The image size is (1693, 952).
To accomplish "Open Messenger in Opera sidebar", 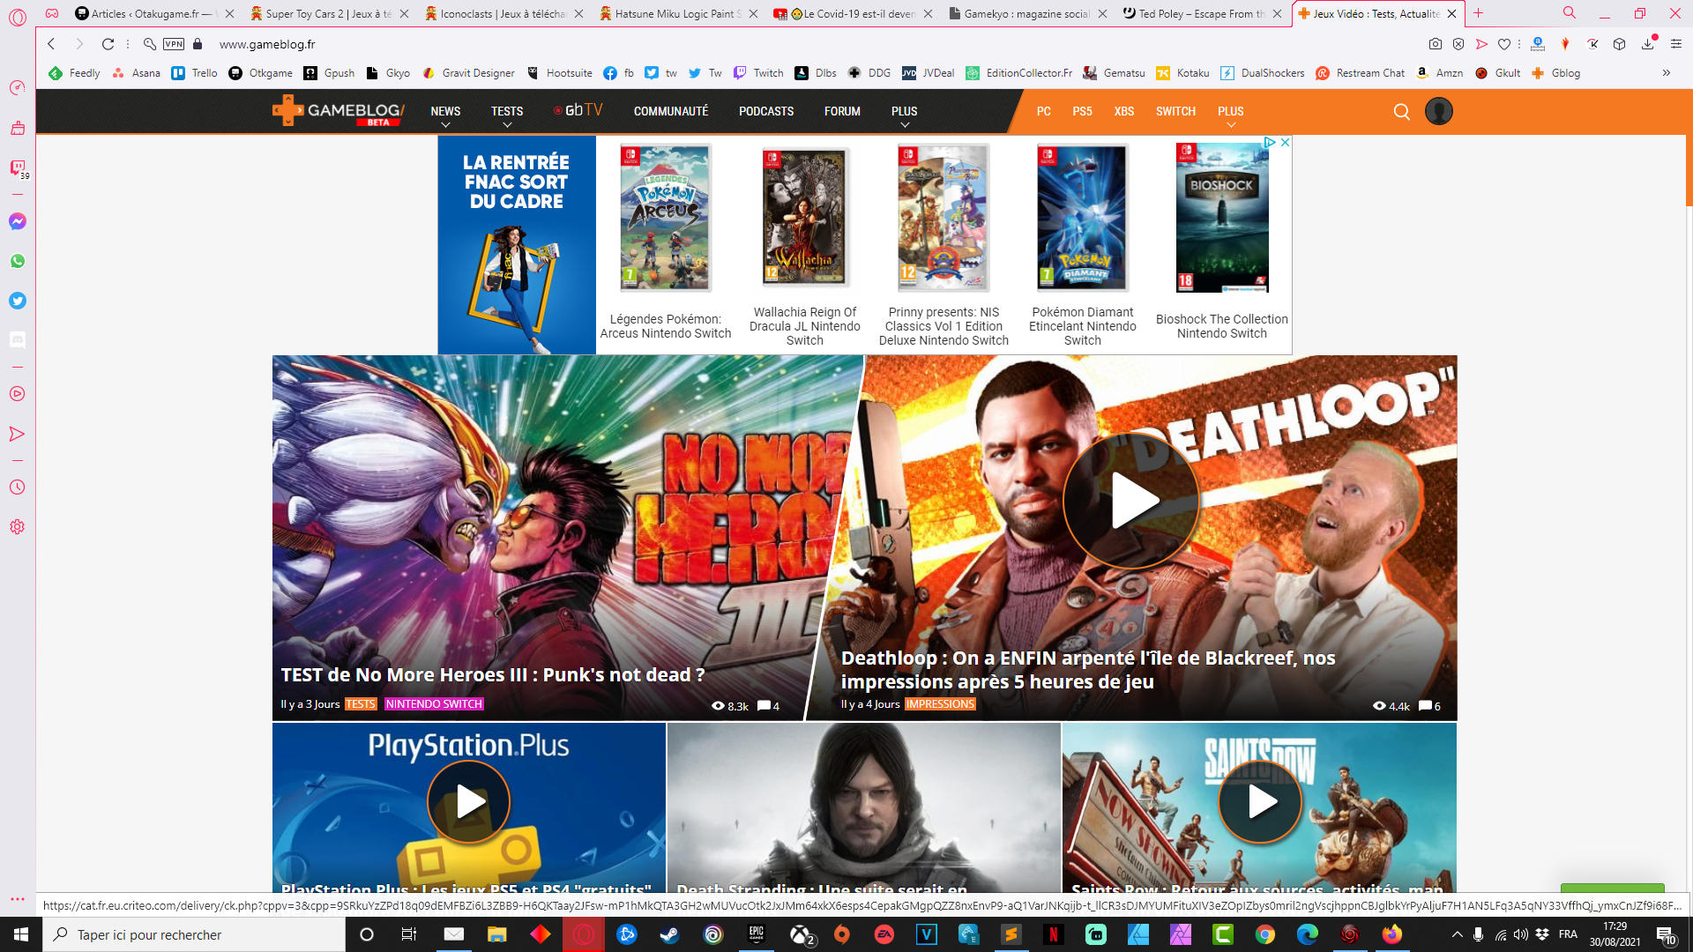I will [17, 221].
